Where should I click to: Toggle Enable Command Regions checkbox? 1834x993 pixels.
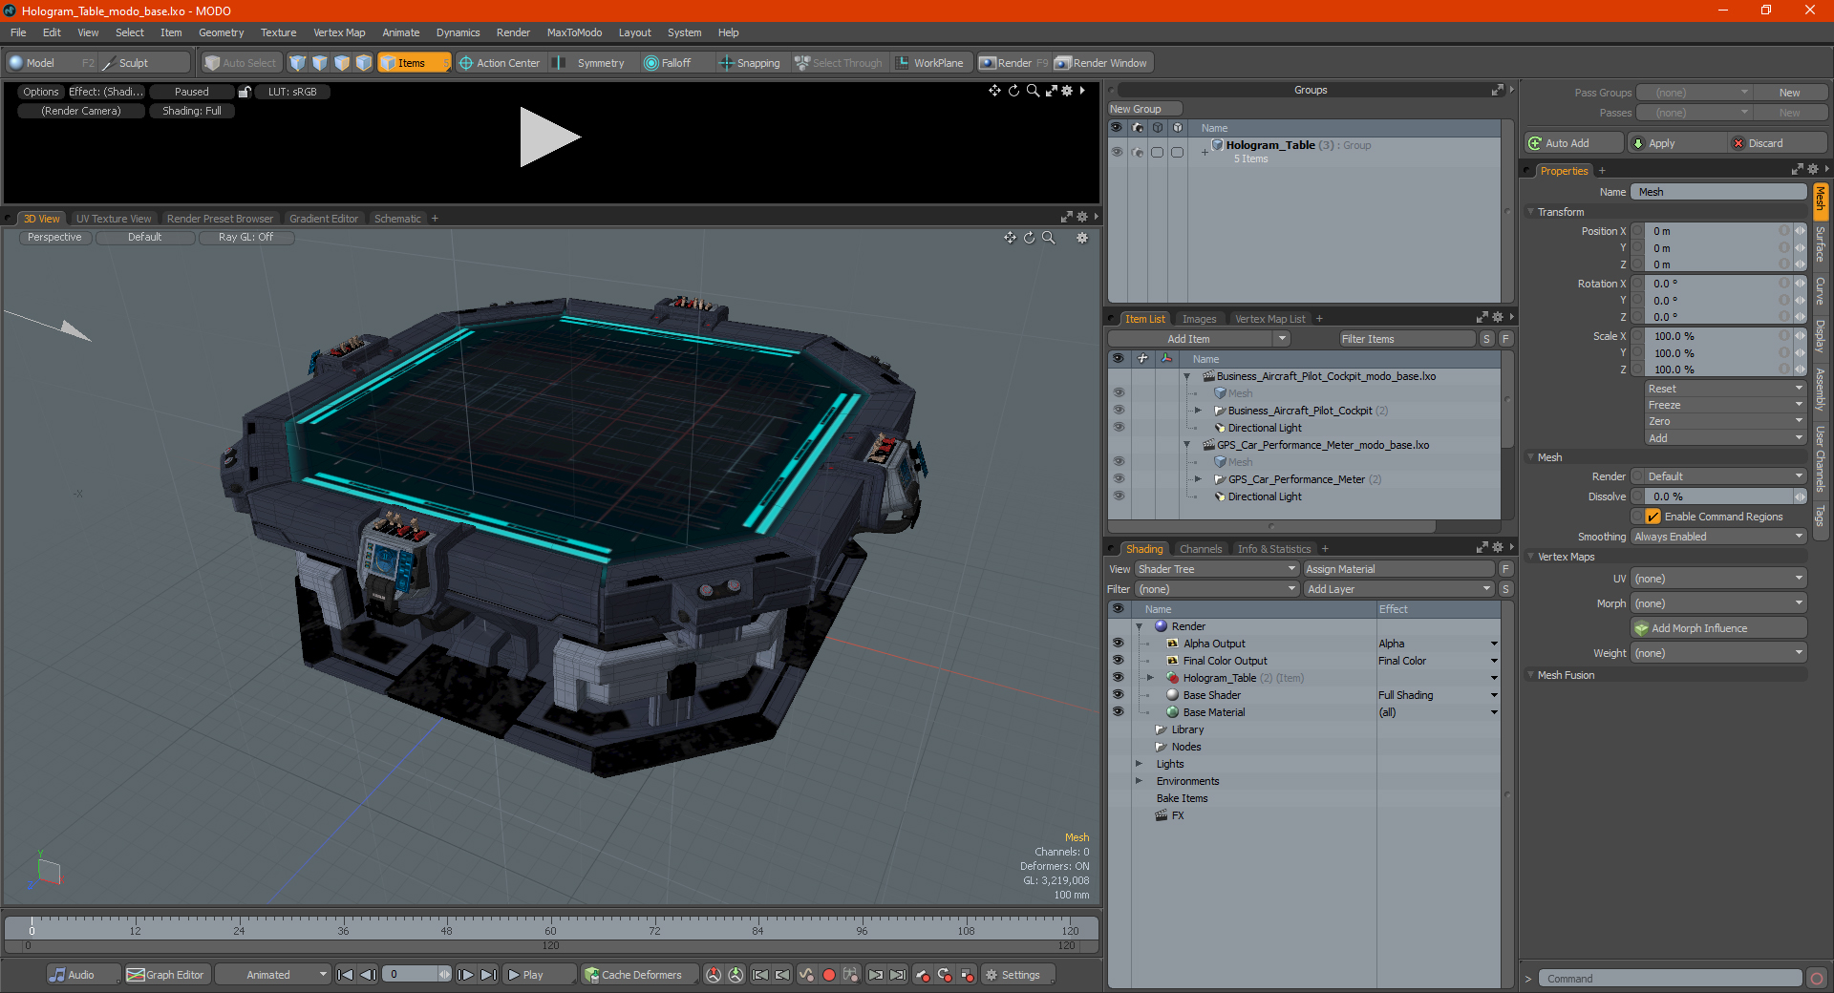[x=1653, y=517]
